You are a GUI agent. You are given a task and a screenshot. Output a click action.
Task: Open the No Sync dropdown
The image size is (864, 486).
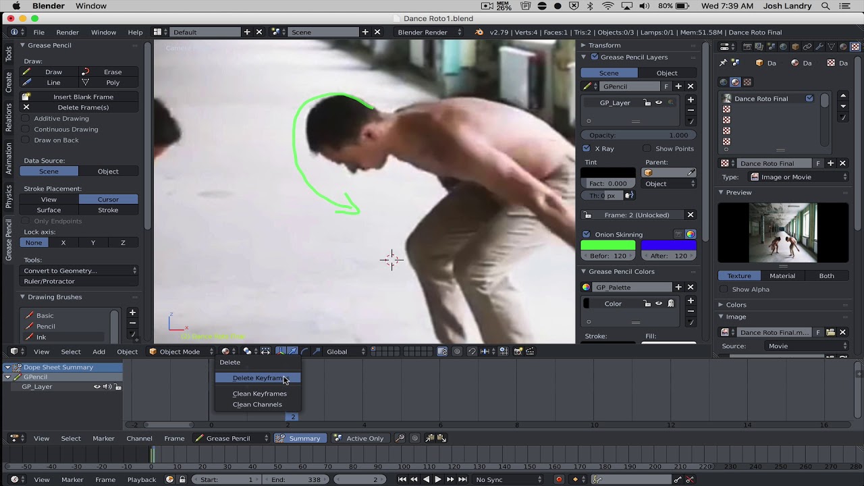[508, 479]
